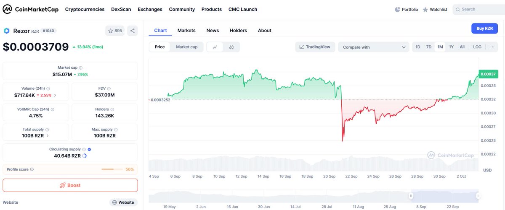
Task: Open the Cryptocurrencies menu
Action: (85, 9)
